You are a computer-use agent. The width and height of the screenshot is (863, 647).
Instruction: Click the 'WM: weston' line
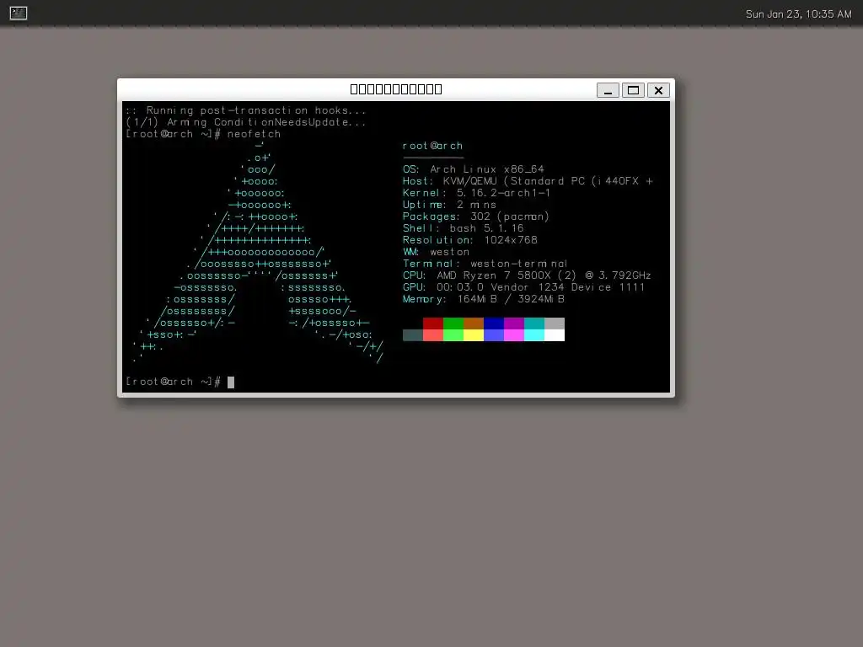[437, 252]
